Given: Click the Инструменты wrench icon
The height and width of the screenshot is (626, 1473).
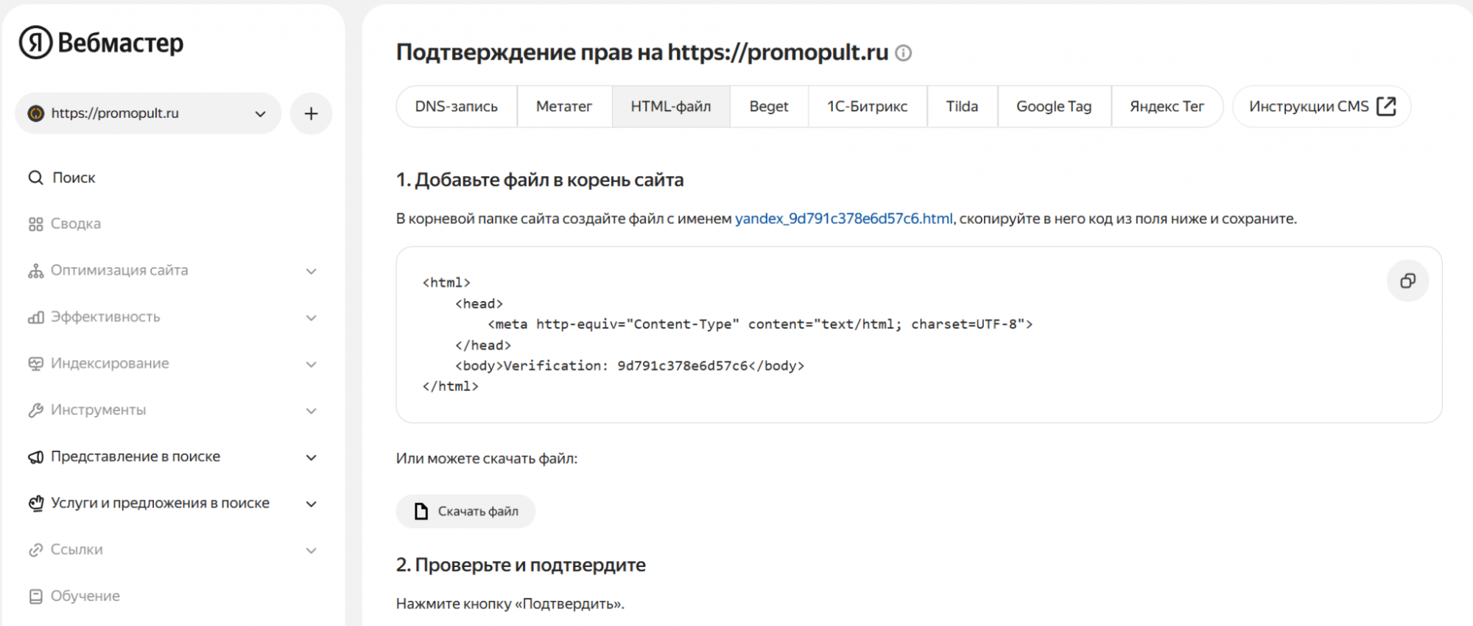Looking at the screenshot, I should tap(35, 410).
